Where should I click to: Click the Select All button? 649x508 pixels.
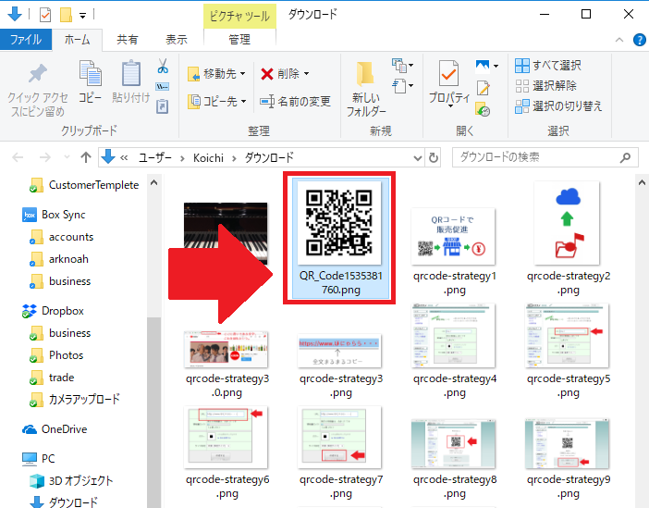click(548, 66)
